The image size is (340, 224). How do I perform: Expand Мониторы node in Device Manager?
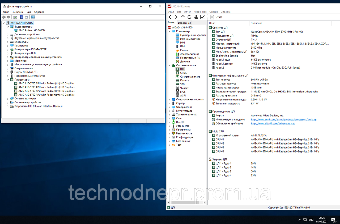(8, 61)
